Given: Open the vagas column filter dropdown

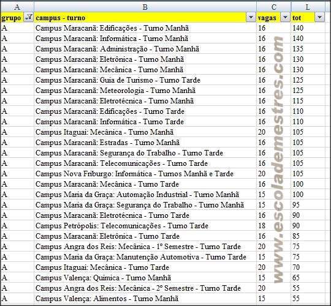Looking at the screenshot, I should [285, 18].
